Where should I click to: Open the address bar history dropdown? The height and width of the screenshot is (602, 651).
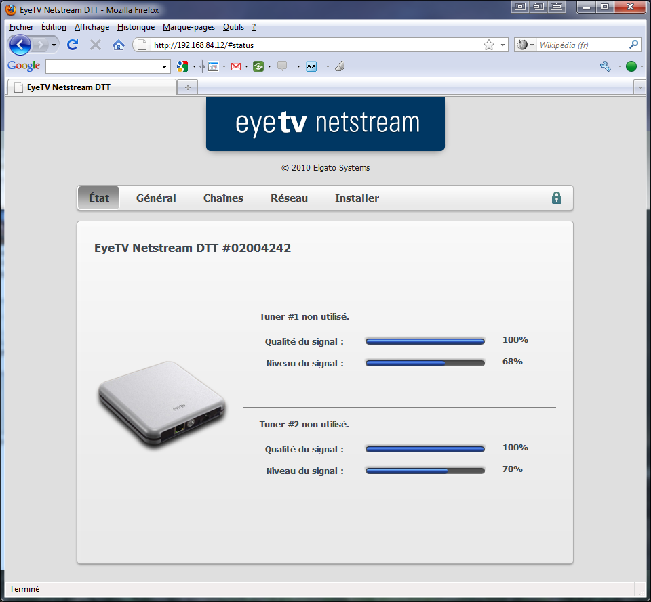click(502, 45)
